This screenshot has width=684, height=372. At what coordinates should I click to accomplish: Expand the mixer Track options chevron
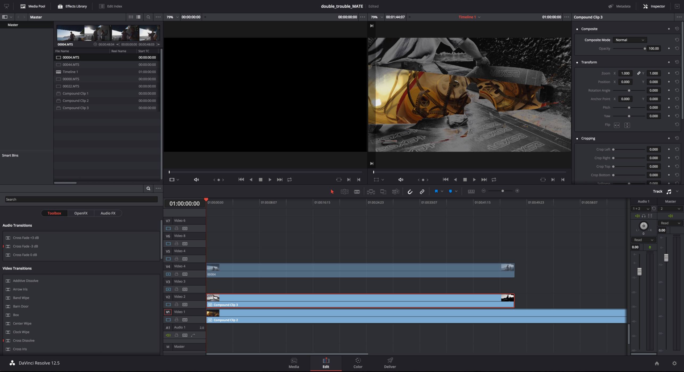coord(677,191)
